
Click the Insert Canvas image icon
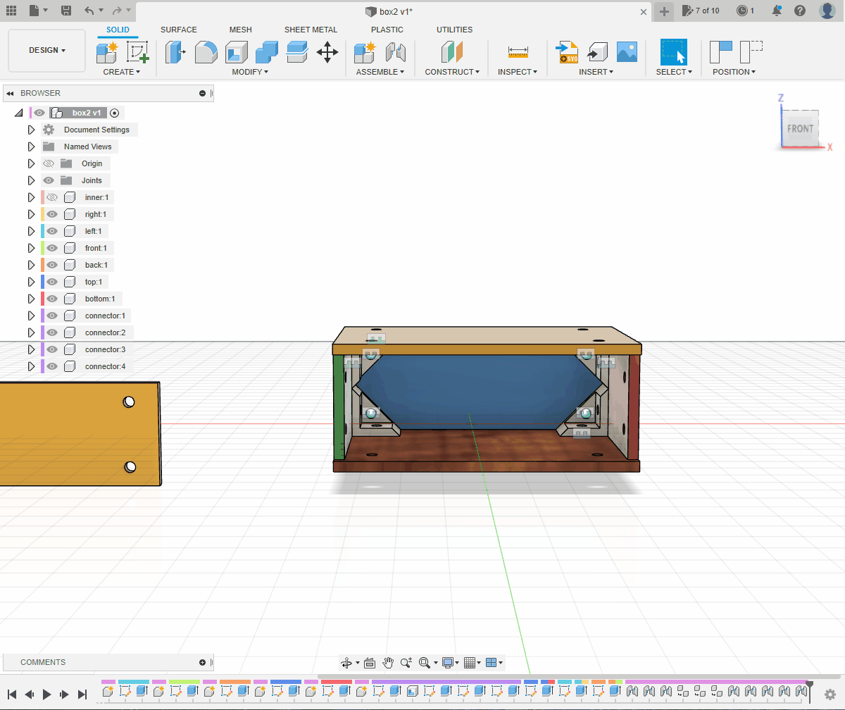[x=627, y=52]
